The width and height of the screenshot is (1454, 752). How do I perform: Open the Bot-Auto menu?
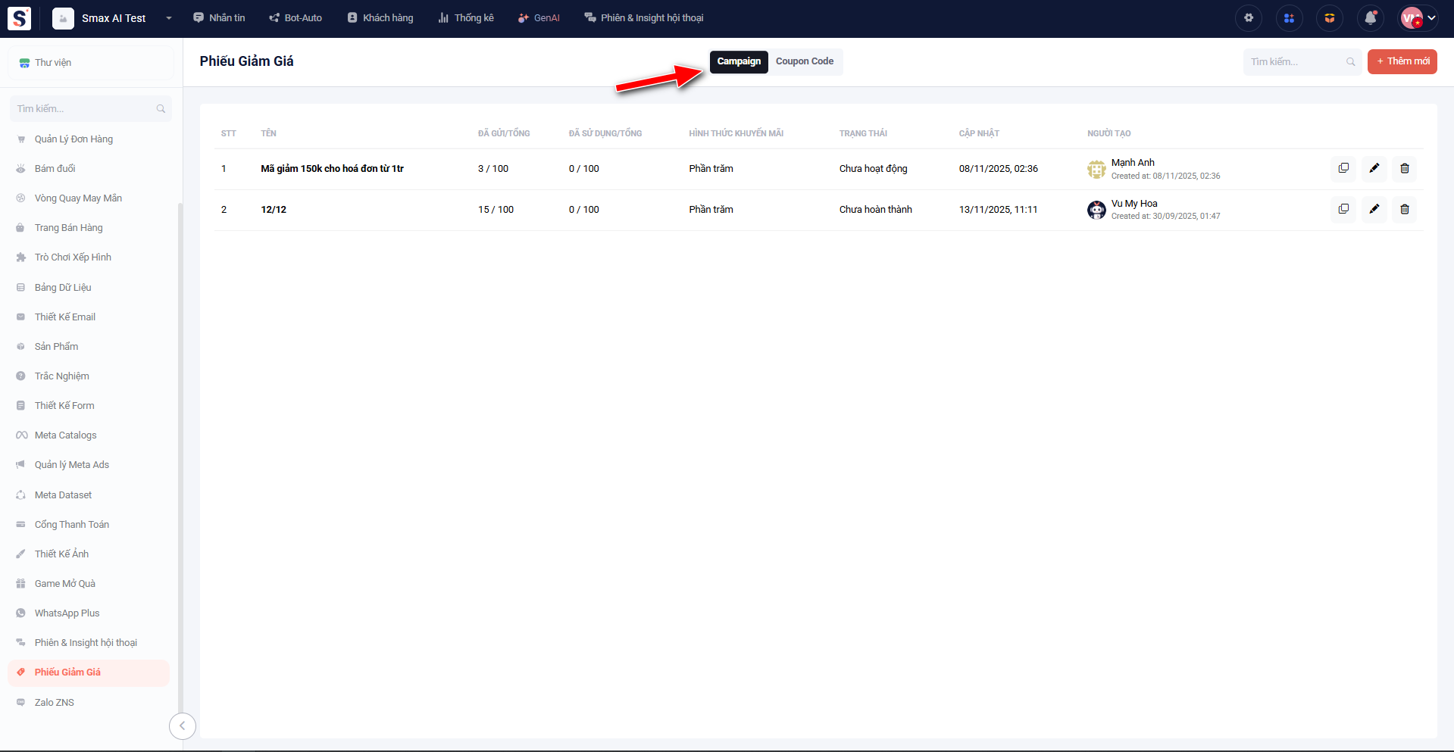(x=295, y=18)
